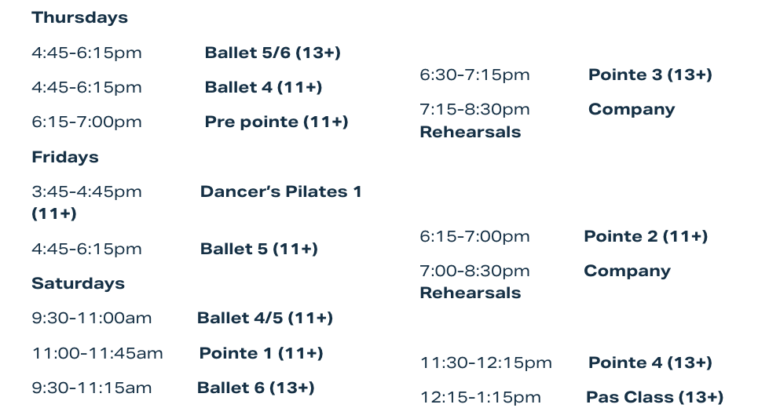Click Pre pointe (11+) class

(276, 122)
